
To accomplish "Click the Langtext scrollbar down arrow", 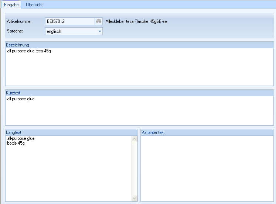I will click(x=134, y=198).
